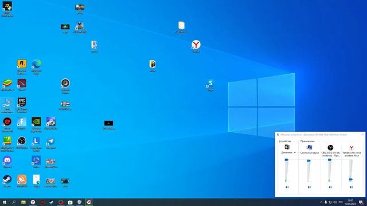Image resolution: width=367 pixels, height=206 pixels.
Task: Expand the Динамики device dropdown arrow
Action: (295, 153)
